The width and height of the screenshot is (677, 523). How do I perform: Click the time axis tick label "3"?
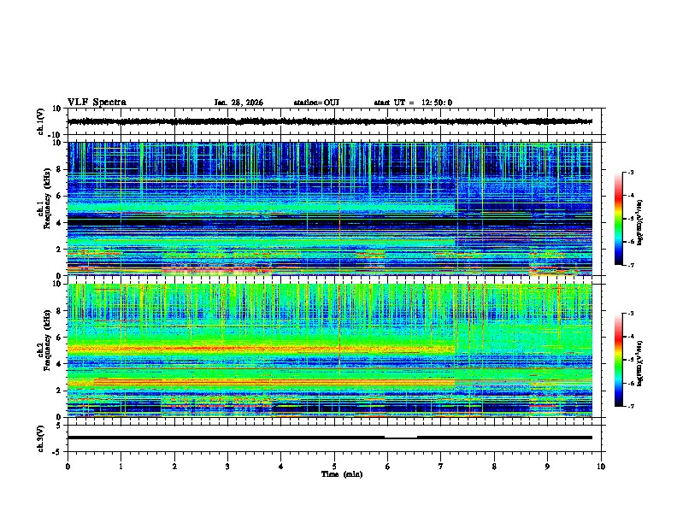[227, 467]
